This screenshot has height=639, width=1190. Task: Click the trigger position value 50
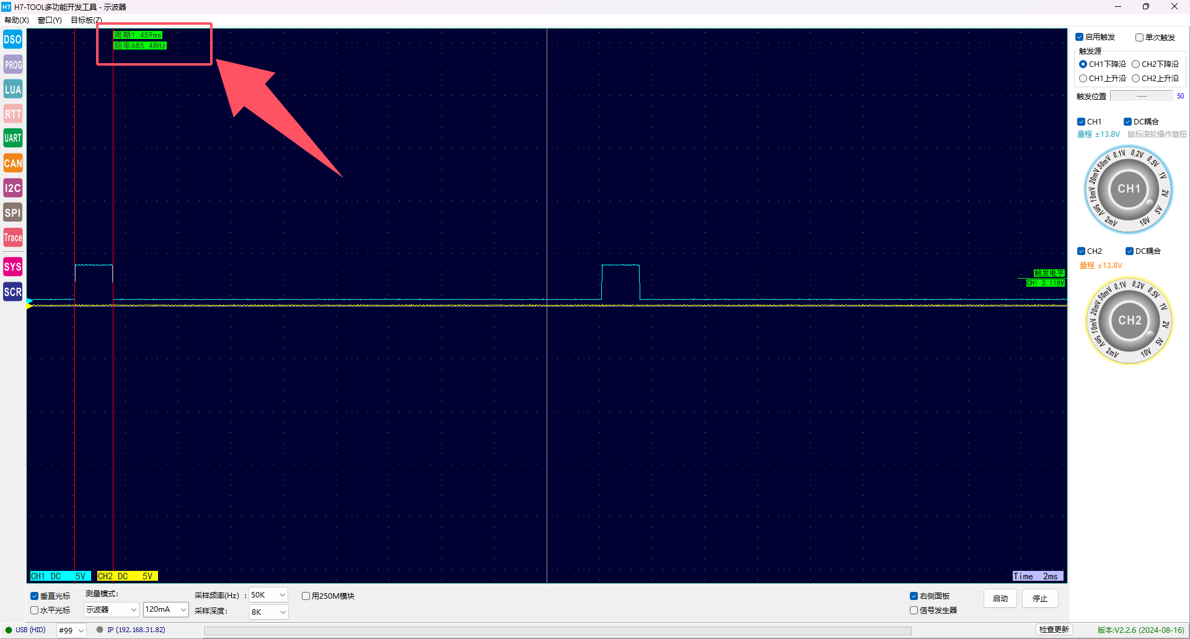[1180, 97]
